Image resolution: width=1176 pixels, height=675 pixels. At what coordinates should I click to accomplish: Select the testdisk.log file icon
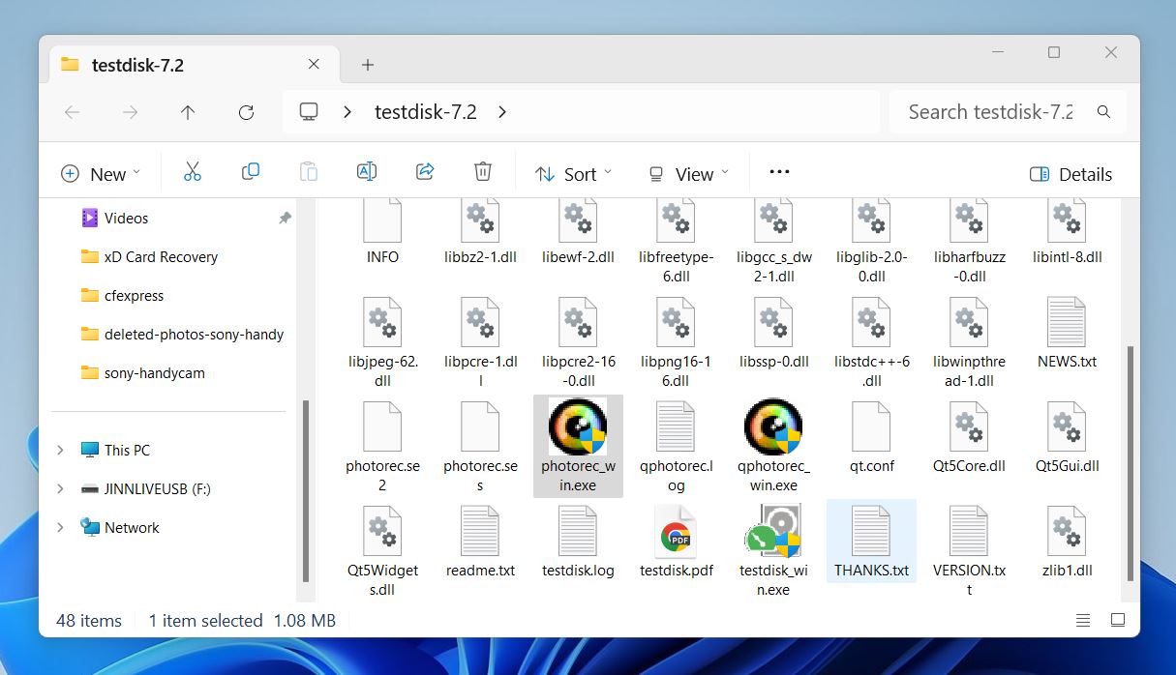(x=578, y=531)
